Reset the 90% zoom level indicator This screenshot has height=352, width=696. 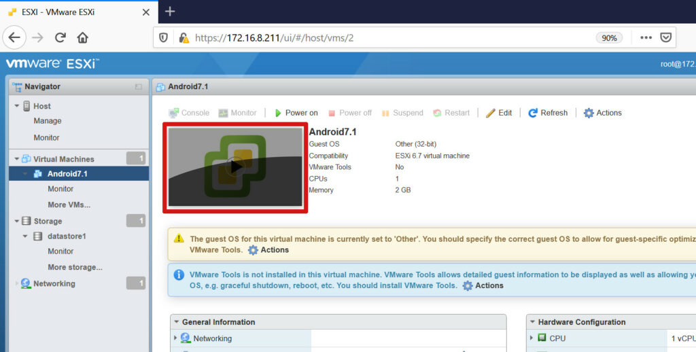coord(609,38)
